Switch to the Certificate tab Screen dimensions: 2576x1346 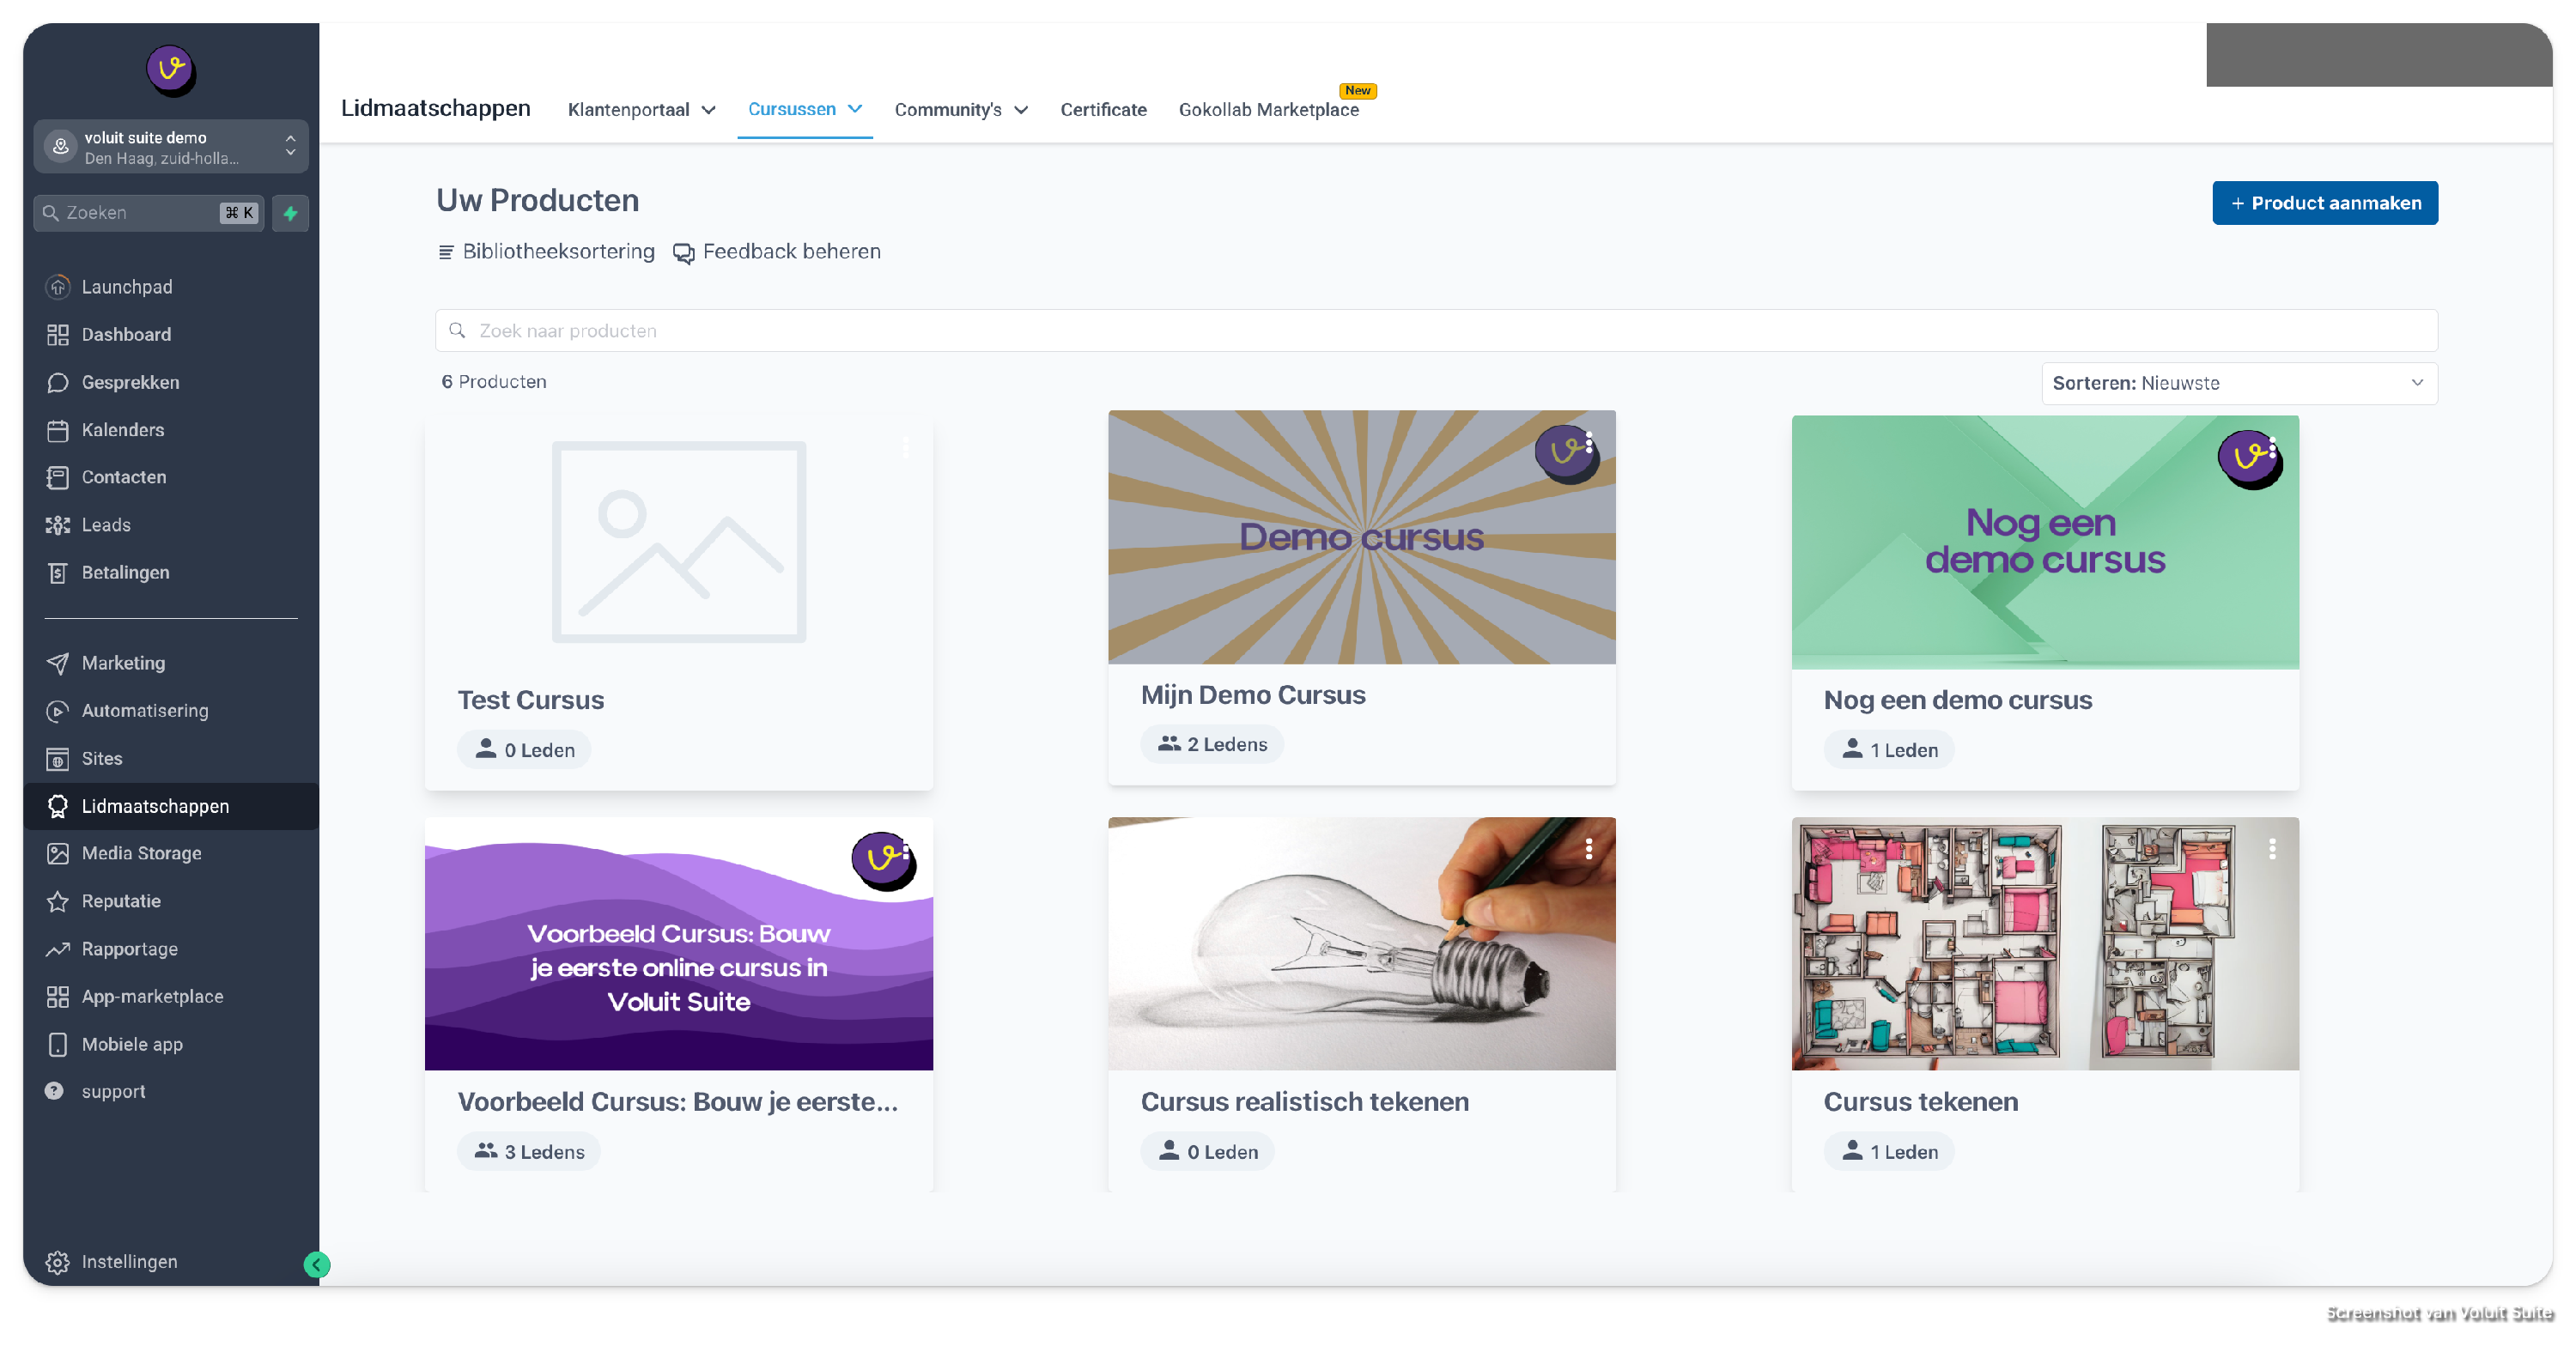1103,110
